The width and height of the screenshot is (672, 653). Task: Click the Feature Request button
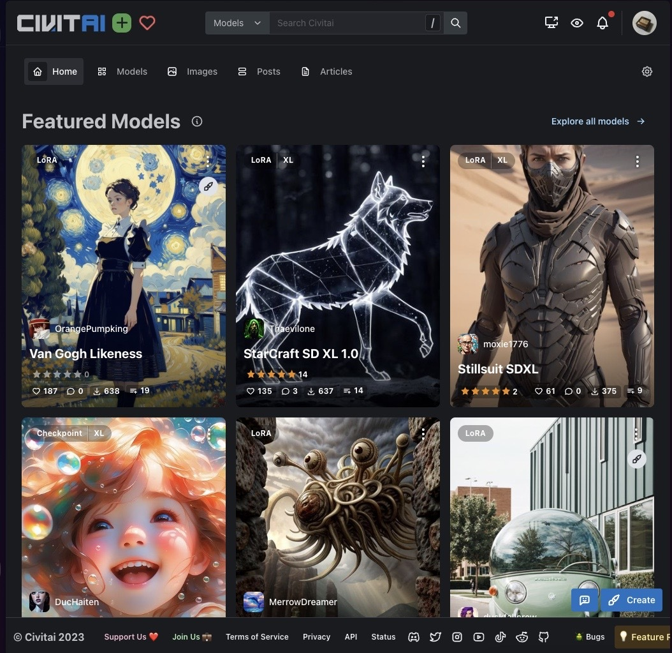(643, 636)
